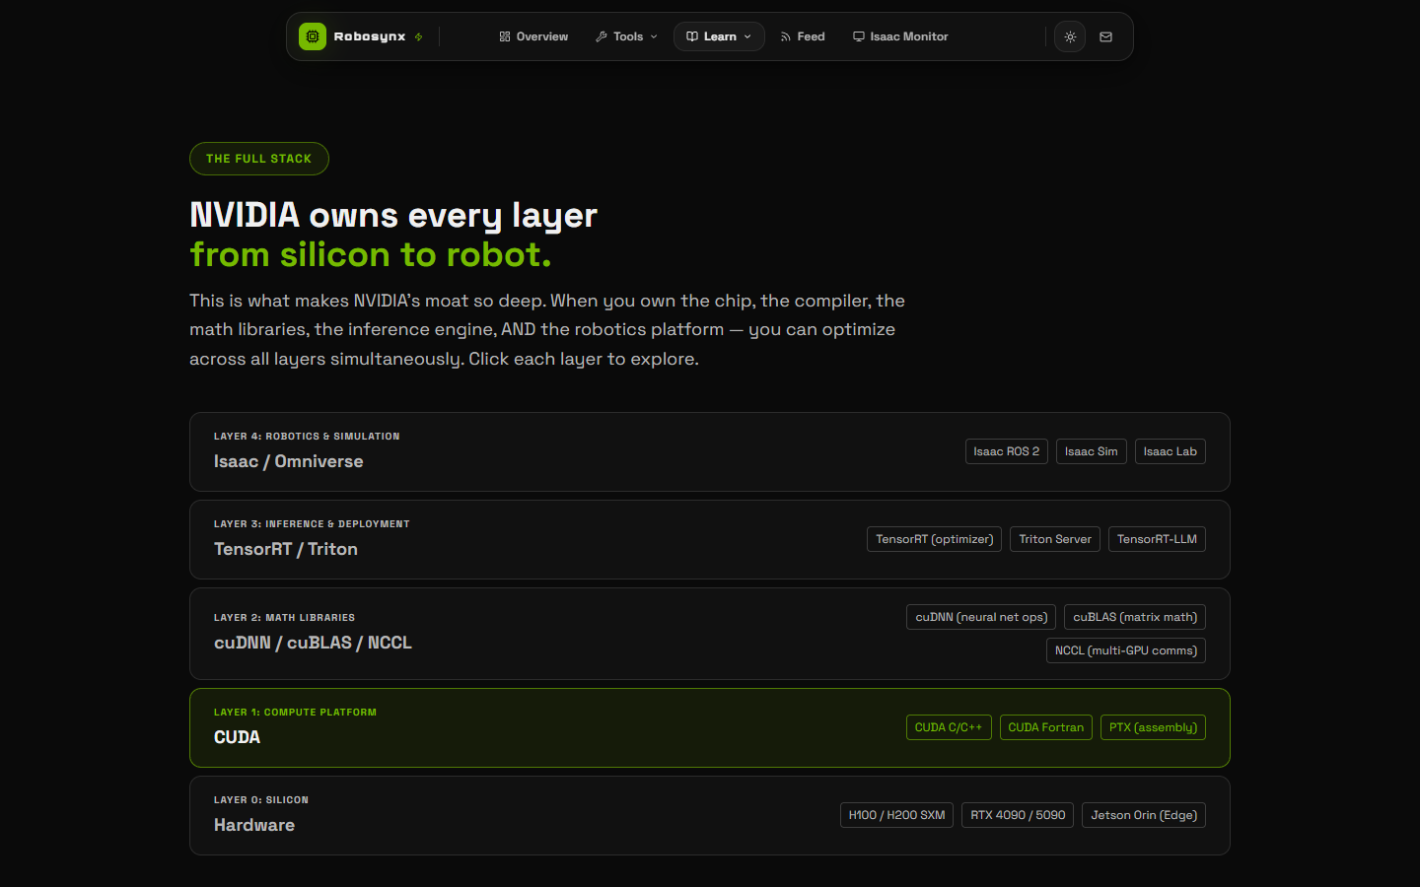Toggle the light/dark theme sun icon
Image resolution: width=1420 pixels, height=887 pixels.
[x=1070, y=36]
